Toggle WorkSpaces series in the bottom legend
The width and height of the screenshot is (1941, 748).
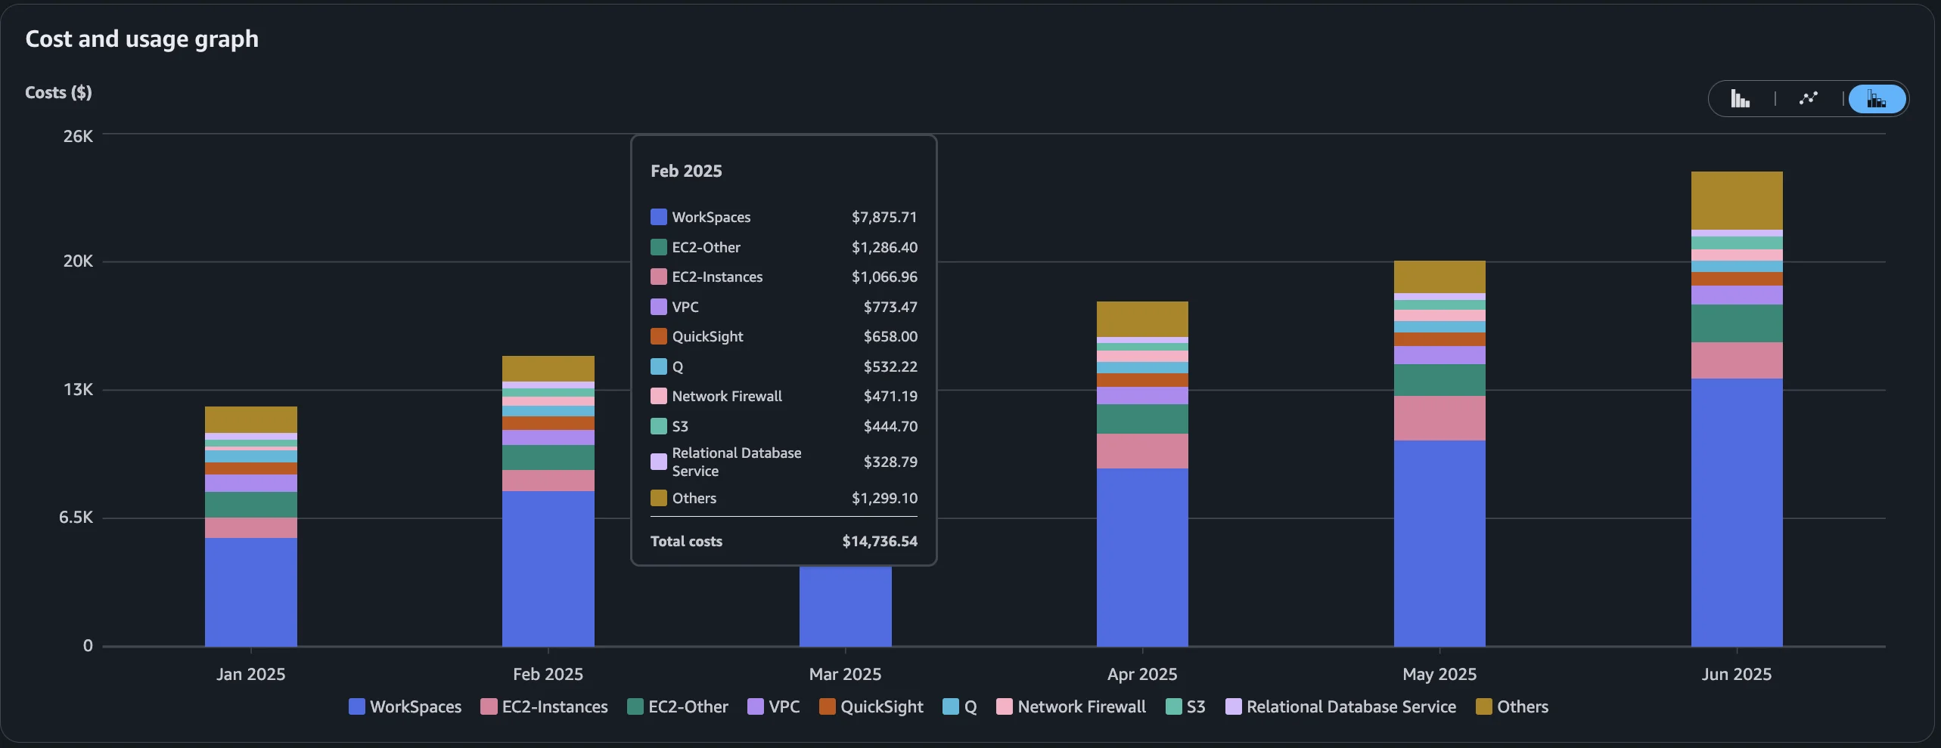coord(405,706)
